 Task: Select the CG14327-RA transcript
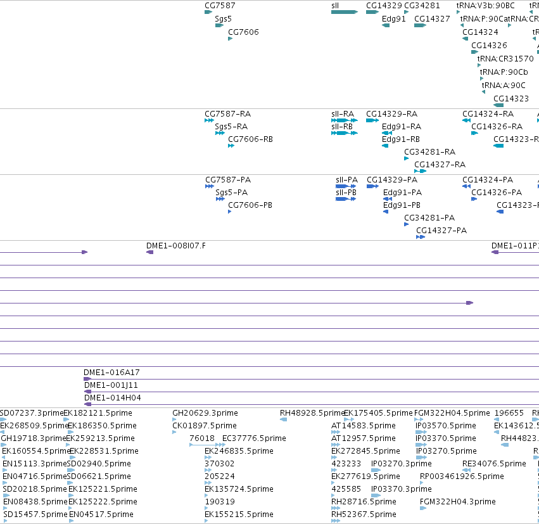421,171
